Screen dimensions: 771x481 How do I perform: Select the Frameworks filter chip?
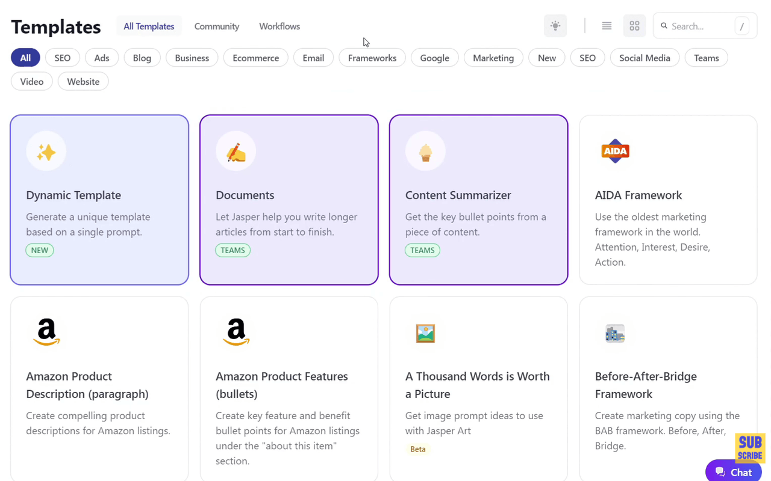pyautogui.click(x=372, y=58)
